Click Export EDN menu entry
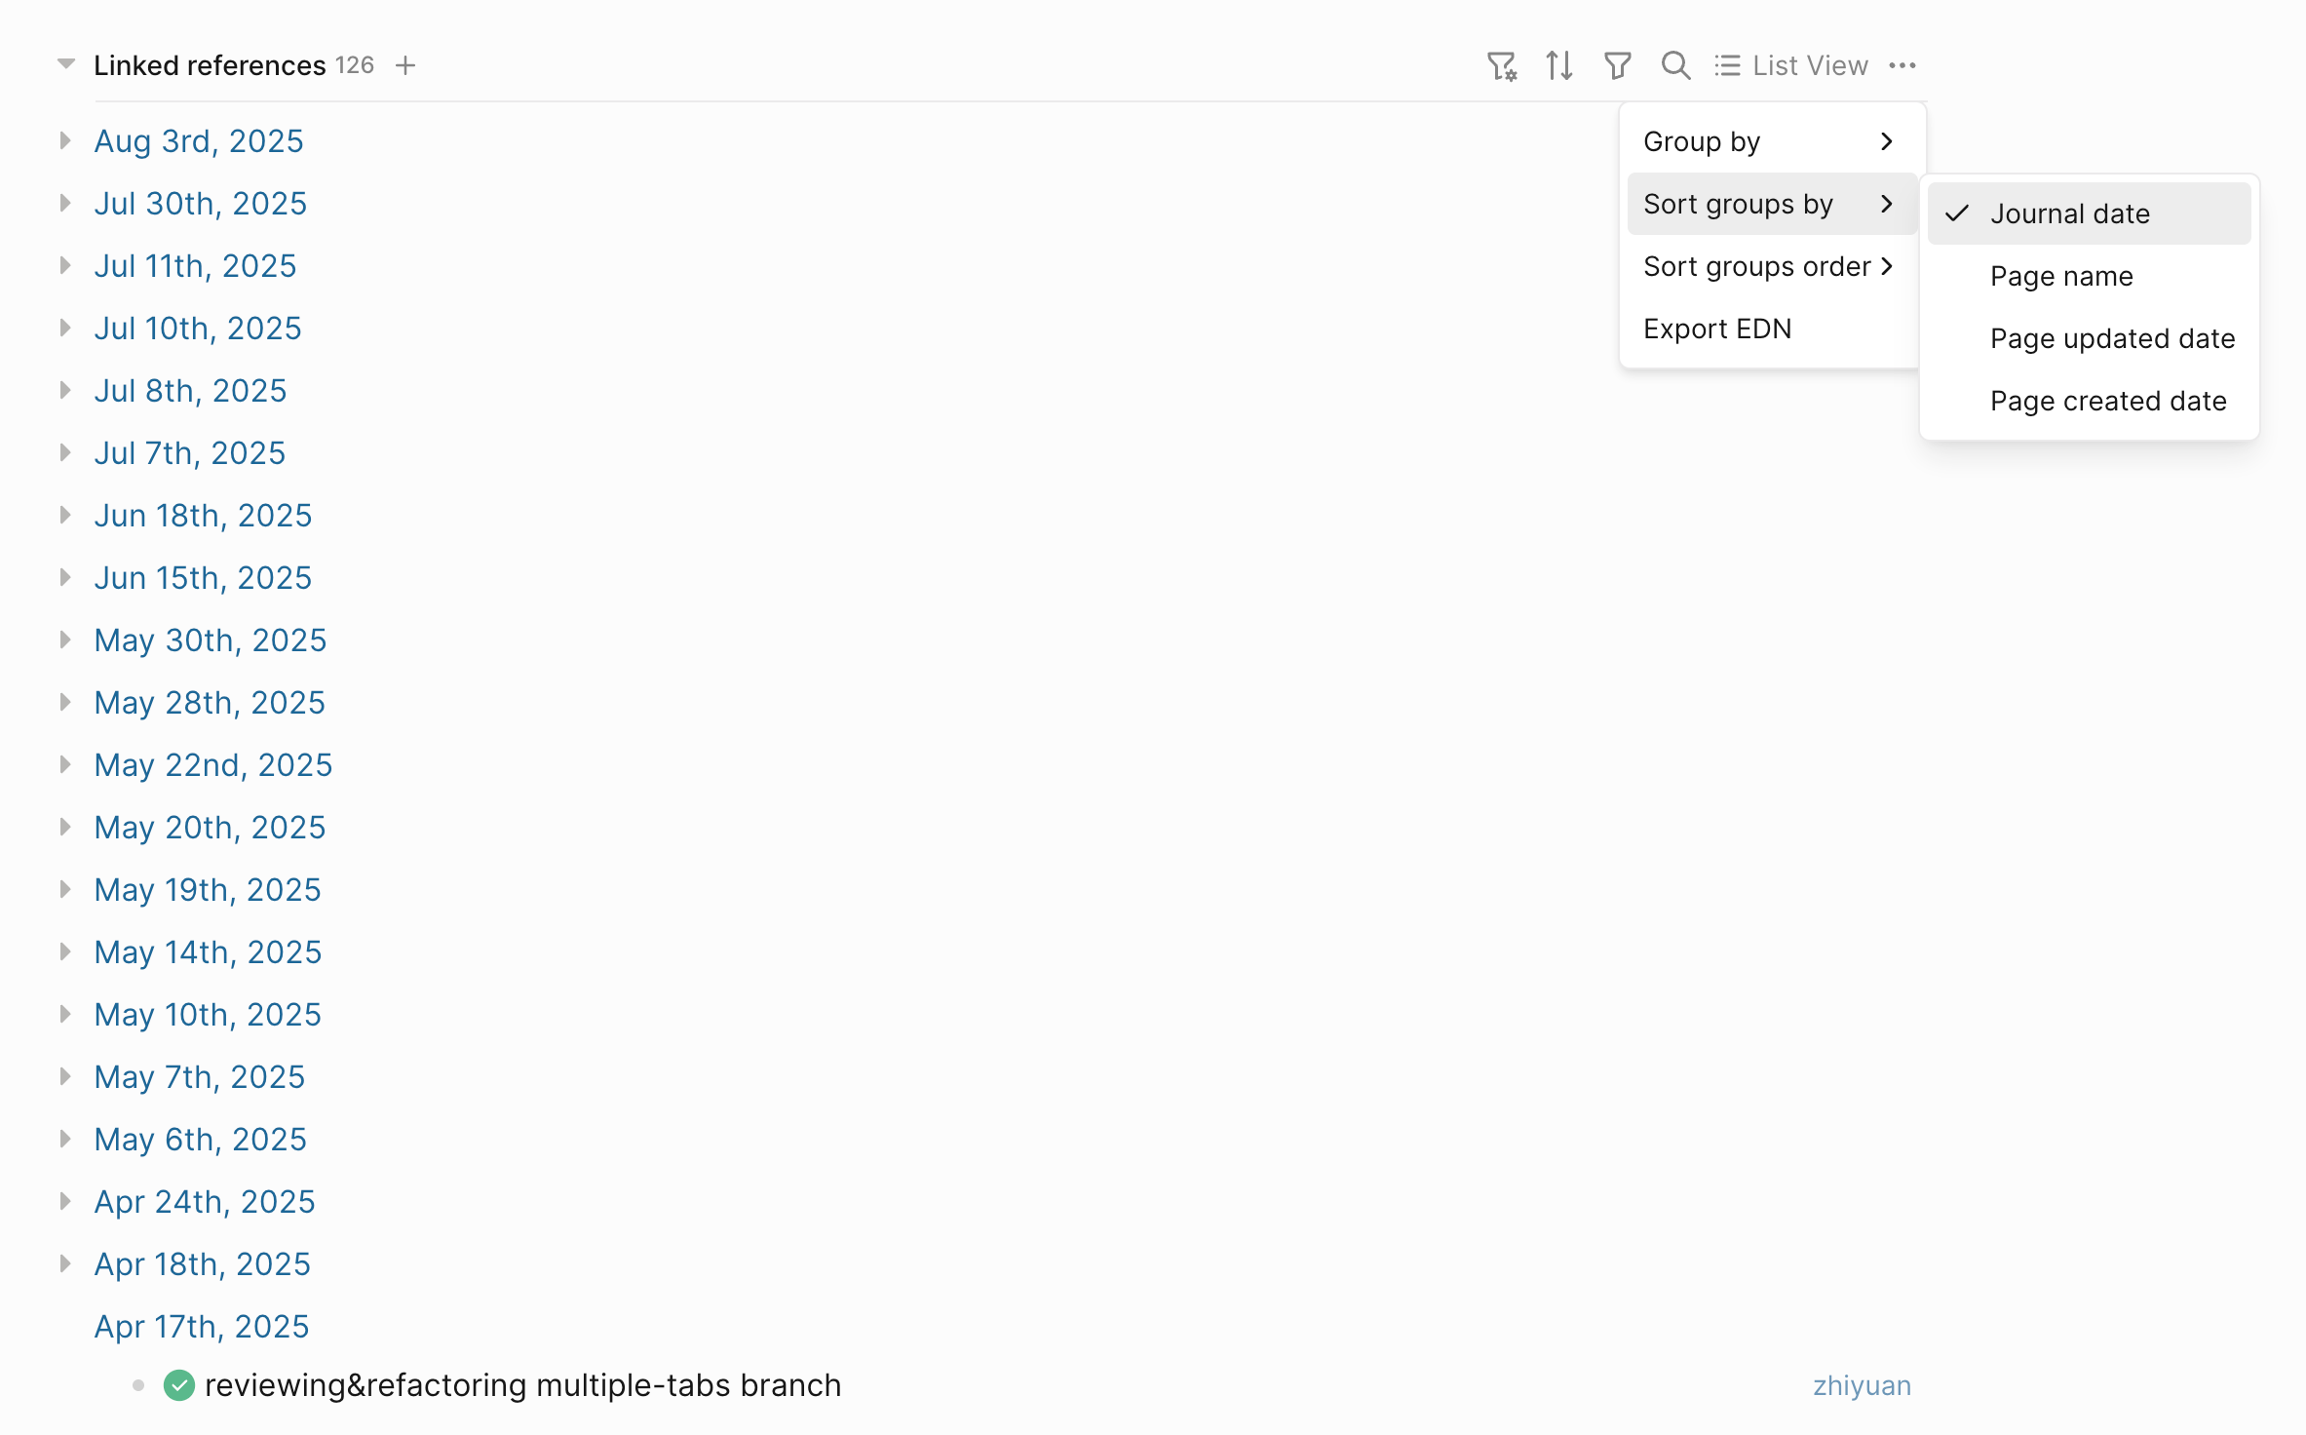Viewport: 2306px width, 1435px height. click(1716, 329)
